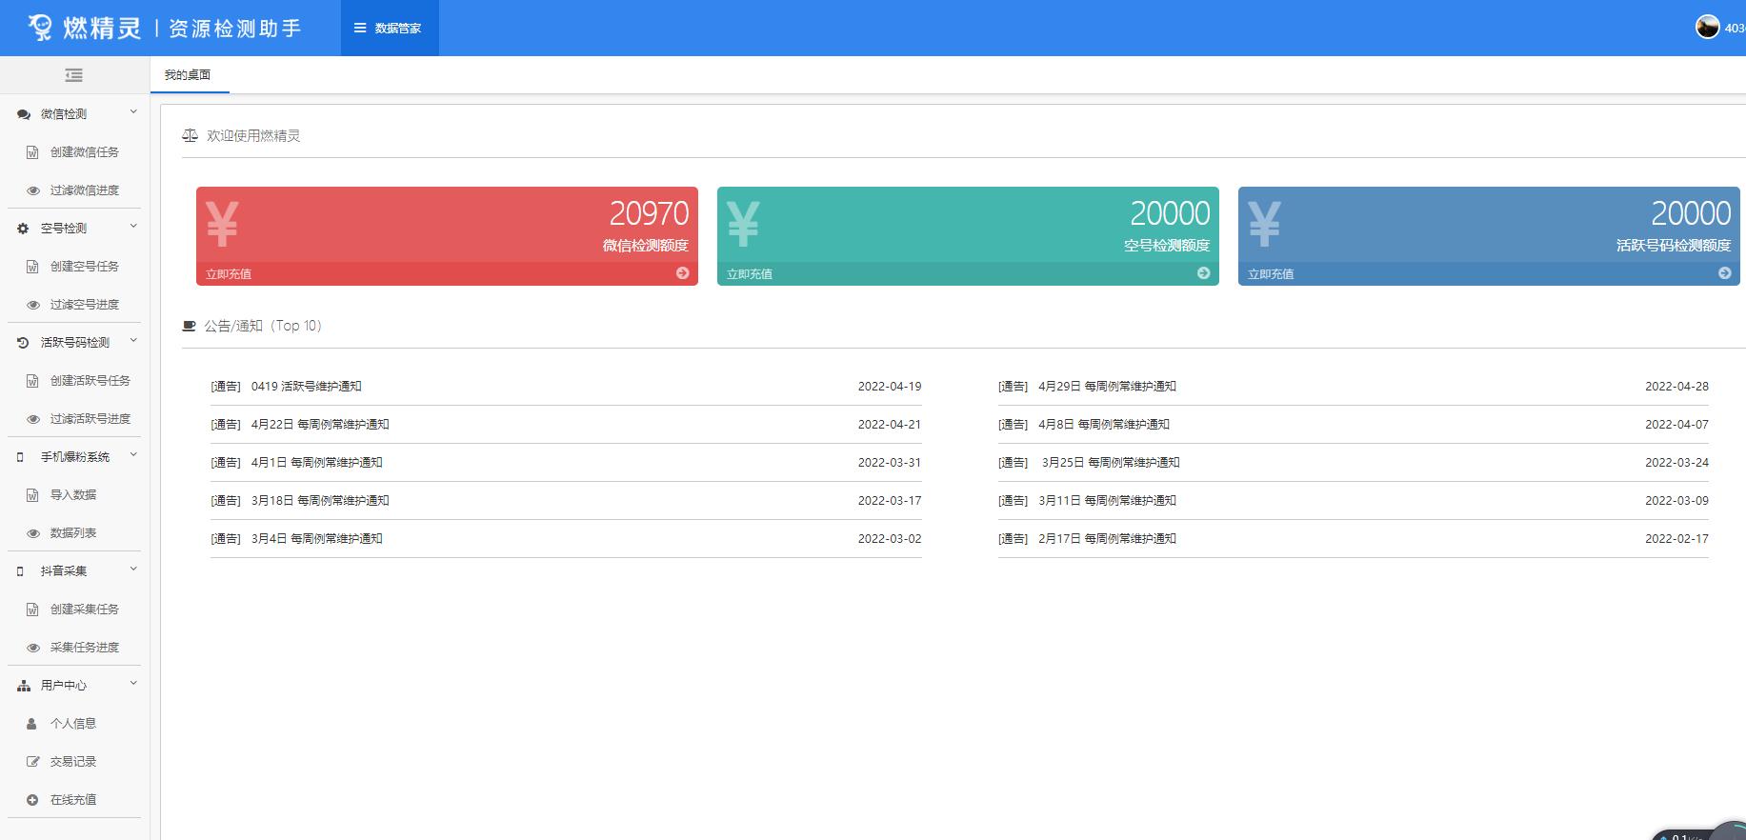This screenshot has height=840, width=1746.
Task: Click the document icon beside 创建微信任务
Action: pos(32,152)
